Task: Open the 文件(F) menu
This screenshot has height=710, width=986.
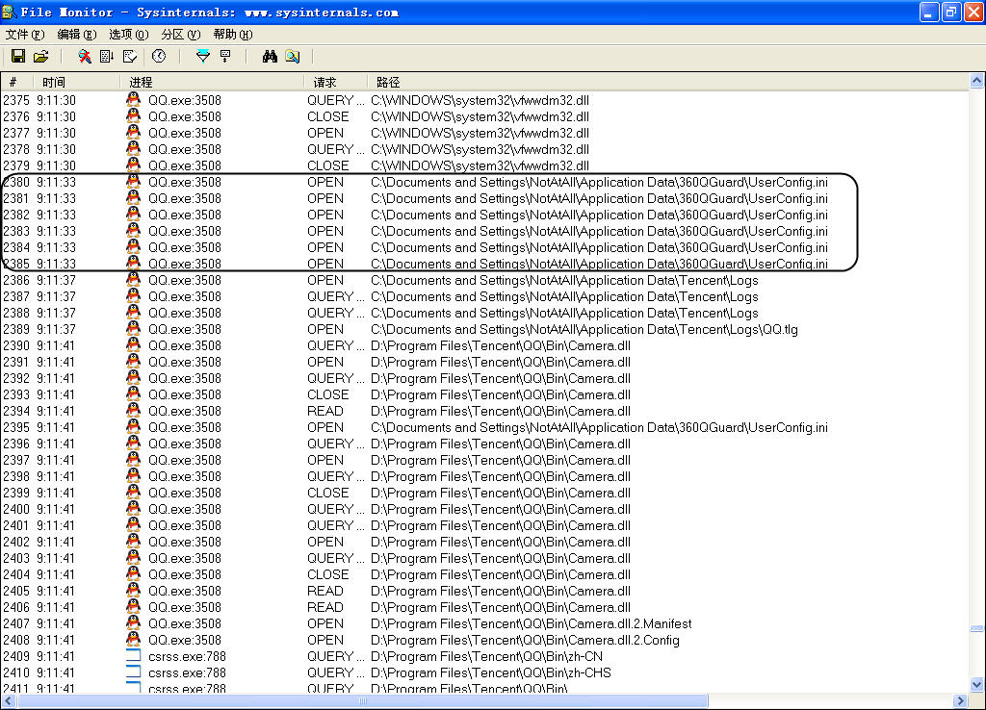Action: 25,35
